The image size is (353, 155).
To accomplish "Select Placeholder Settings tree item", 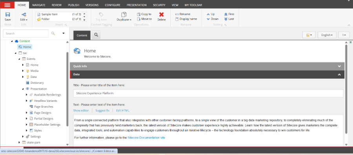I will click(45, 124).
